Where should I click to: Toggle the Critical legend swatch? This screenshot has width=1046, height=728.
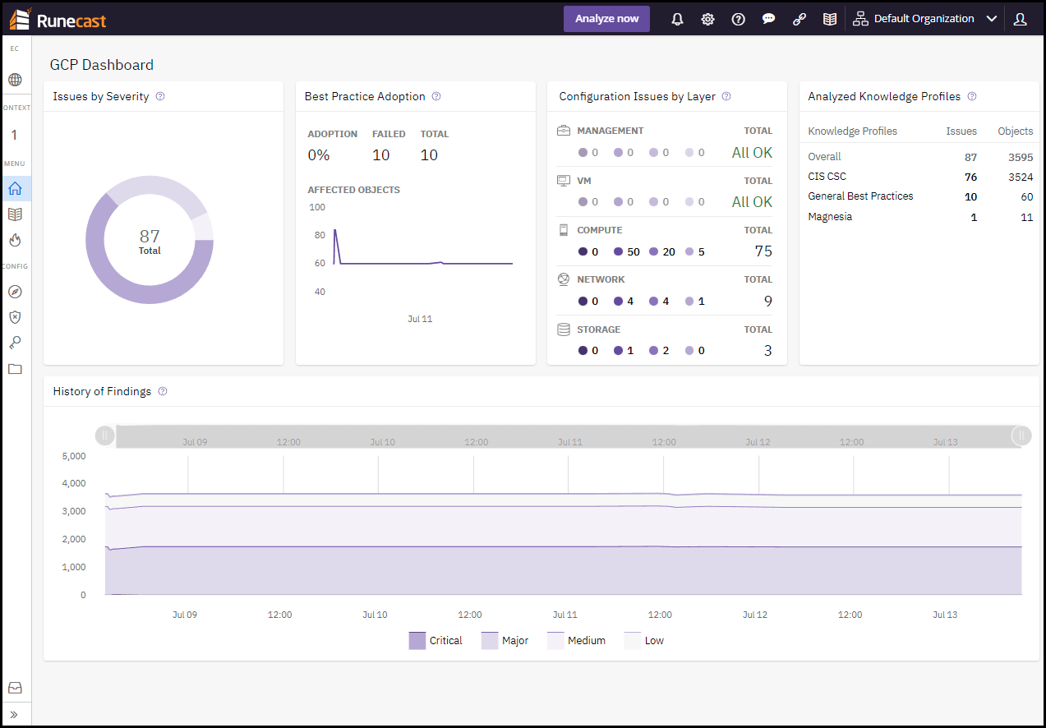pos(417,641)
